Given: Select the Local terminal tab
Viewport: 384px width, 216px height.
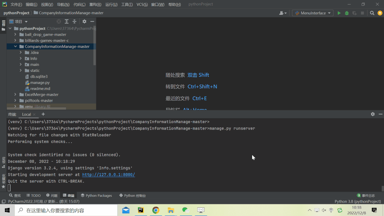Looking at the screenshot, I should 26,115.
